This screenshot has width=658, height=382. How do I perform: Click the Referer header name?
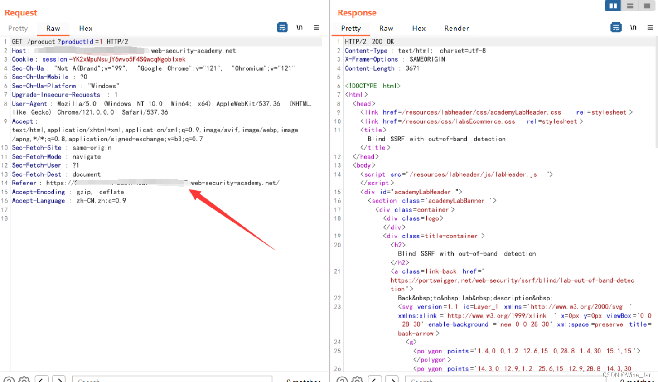[24, 183]
